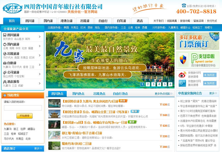Expand the 四川旅游 category arrow

click(x=40, y=37)
